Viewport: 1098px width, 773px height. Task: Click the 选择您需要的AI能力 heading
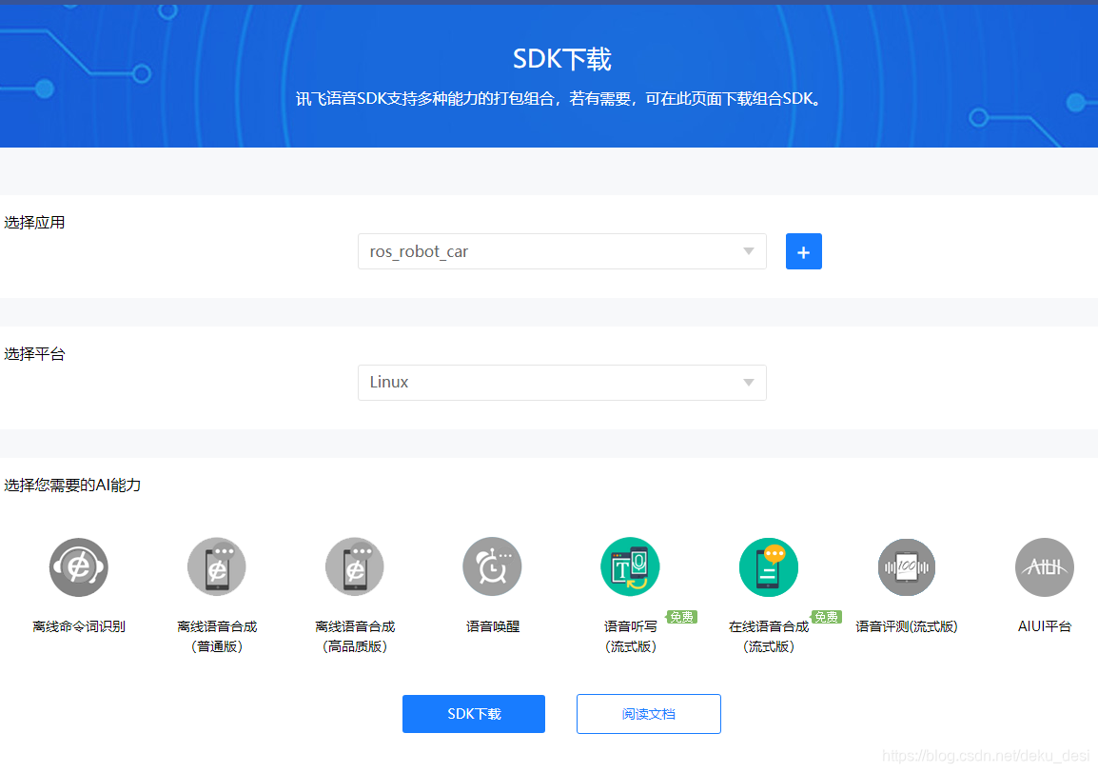[x=72, y=485]
